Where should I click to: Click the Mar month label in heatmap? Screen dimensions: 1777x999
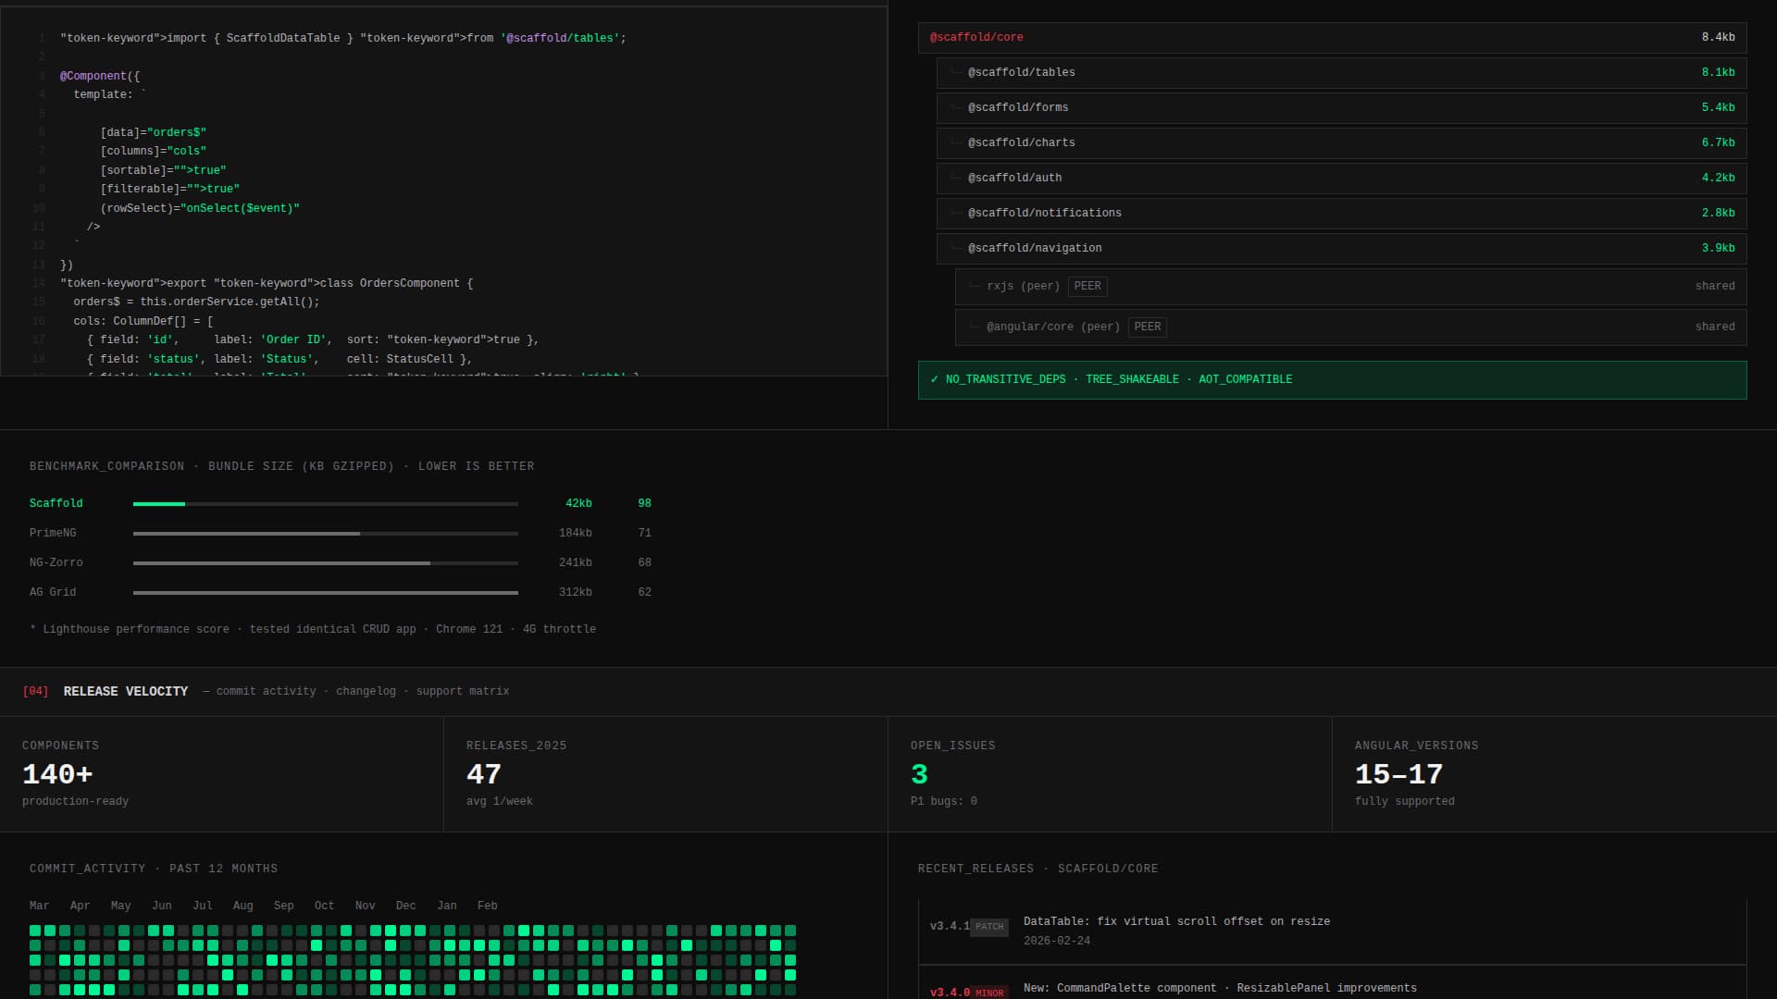[x=40, y=906]
